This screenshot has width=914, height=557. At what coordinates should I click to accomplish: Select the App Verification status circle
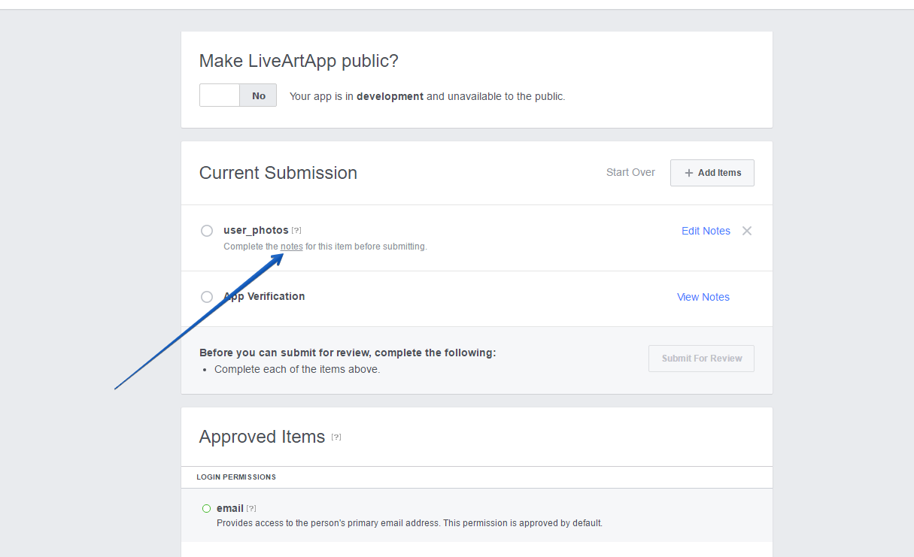click(207, 297)
